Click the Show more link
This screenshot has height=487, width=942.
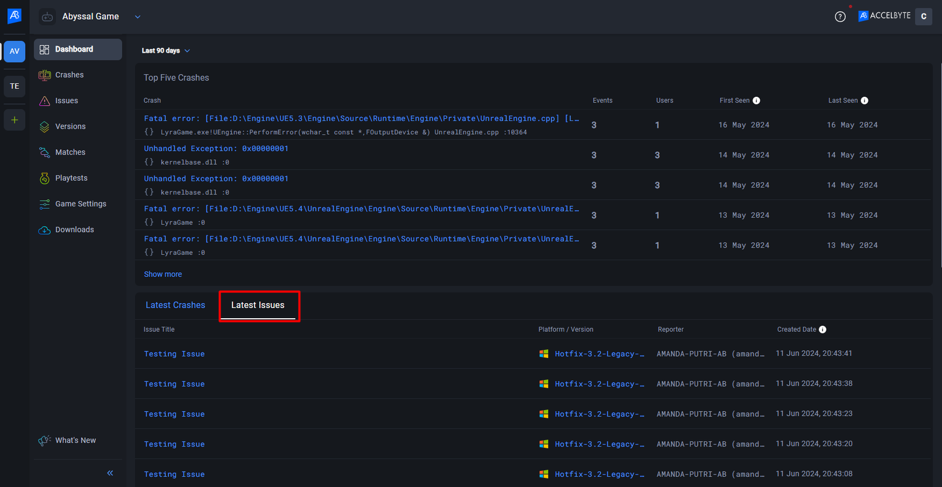pyautogui.click(x=163, y=275)
